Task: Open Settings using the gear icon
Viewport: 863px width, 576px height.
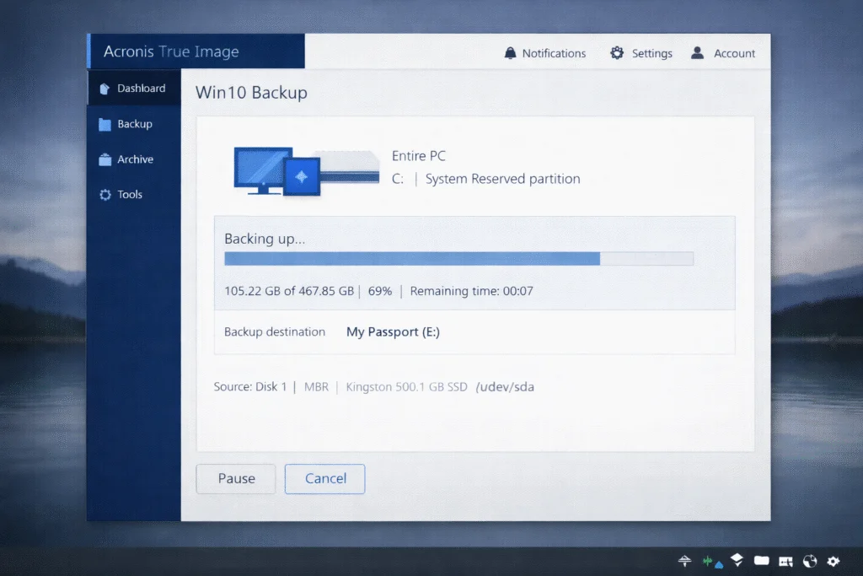Action: point(617,52)
